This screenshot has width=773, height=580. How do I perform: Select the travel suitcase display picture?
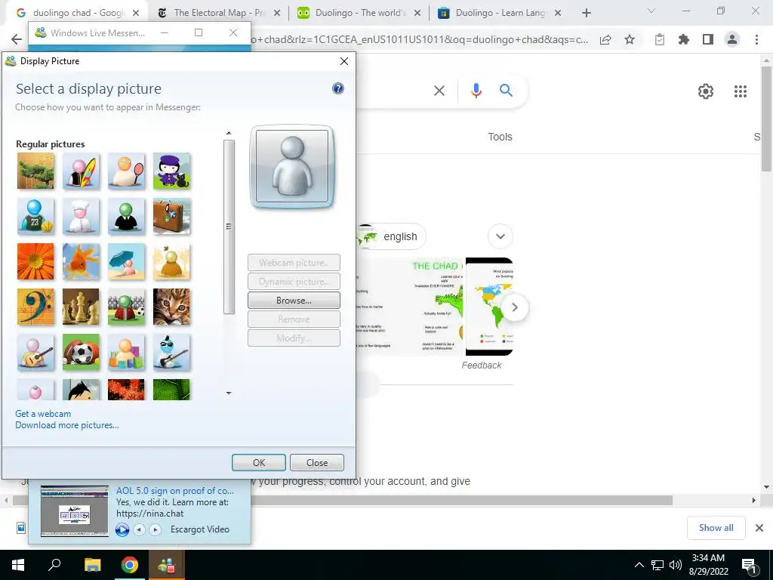point(171,216)
